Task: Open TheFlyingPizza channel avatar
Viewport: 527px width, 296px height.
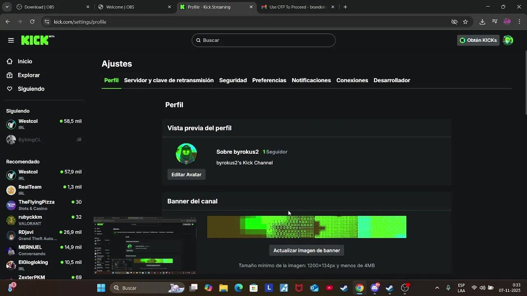Action: point(11,205)
